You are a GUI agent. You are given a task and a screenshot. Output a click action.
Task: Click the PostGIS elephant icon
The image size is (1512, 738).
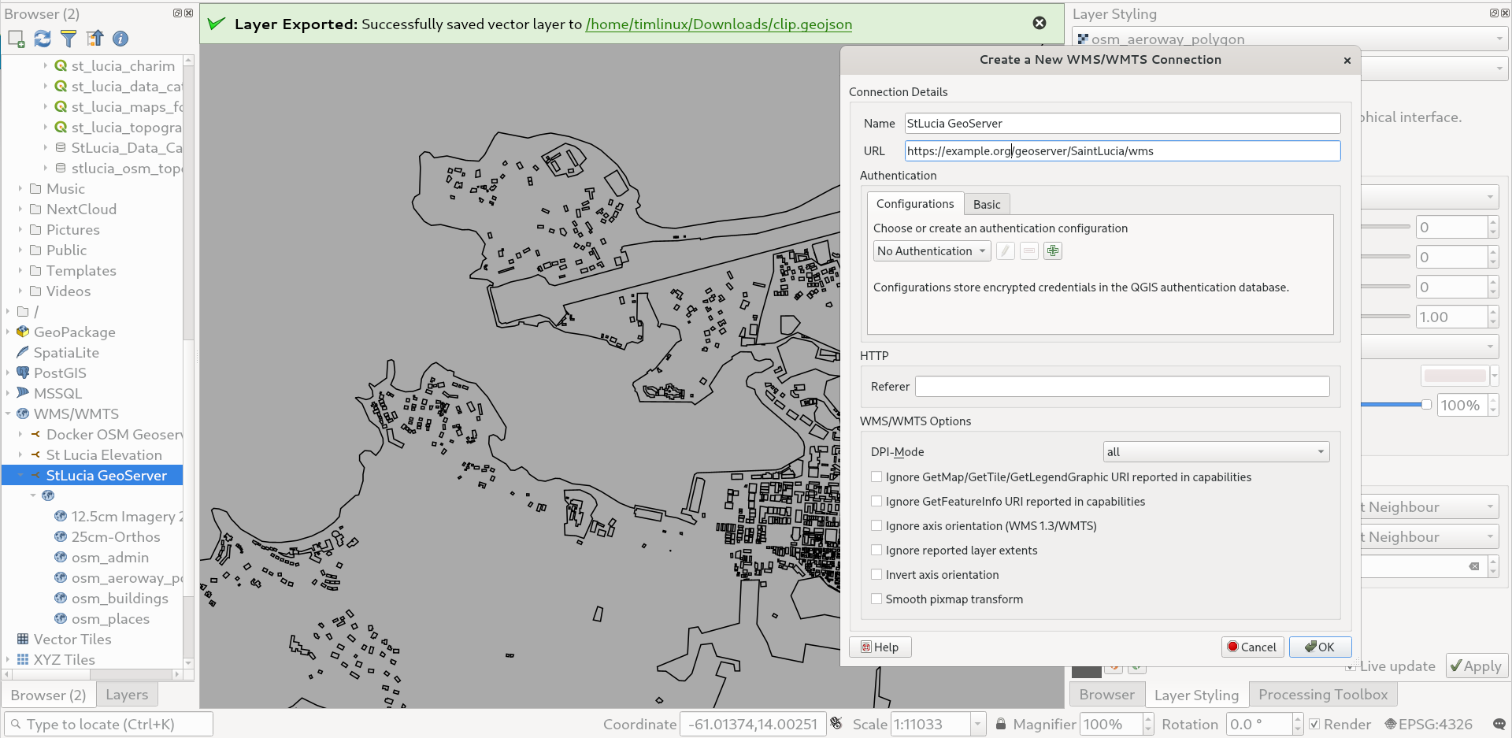23,373
